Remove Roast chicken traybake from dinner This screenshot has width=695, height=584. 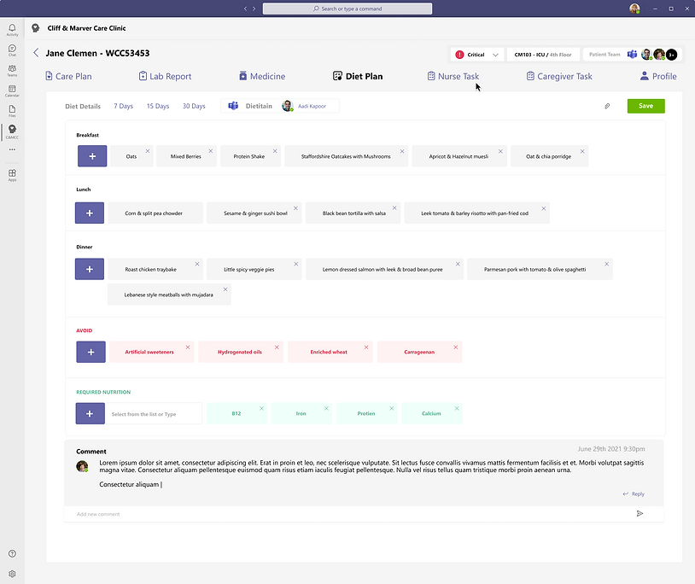[x=197, y=264]
